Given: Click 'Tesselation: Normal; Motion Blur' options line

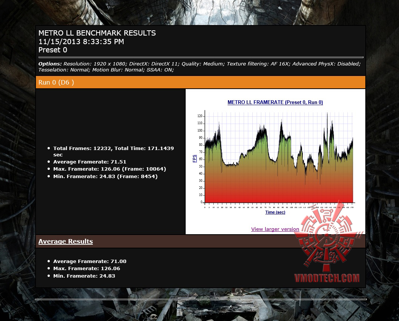Looking at the screenshot, I should pyautogui.click(x=106, y=70).
